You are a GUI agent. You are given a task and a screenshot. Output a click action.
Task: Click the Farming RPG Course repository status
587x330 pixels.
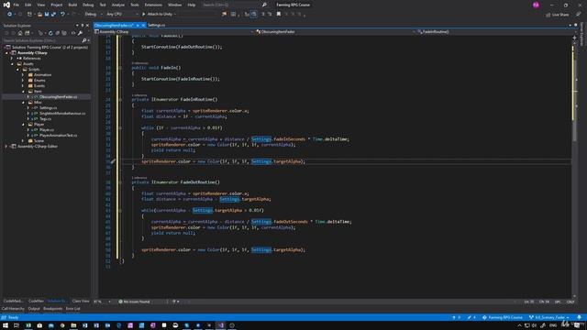[502, 317]
